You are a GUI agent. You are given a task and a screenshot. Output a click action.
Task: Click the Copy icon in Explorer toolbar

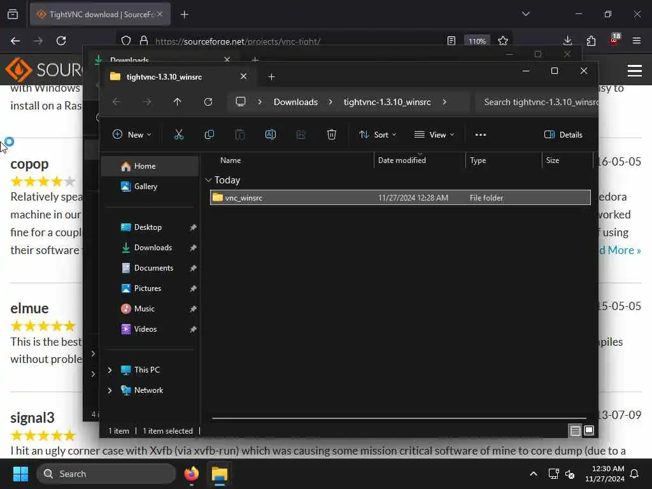point(209,135)
